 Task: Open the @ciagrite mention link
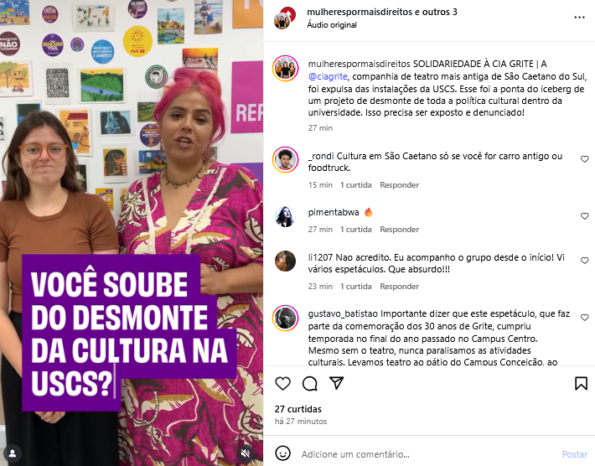[x=328, y=76]
